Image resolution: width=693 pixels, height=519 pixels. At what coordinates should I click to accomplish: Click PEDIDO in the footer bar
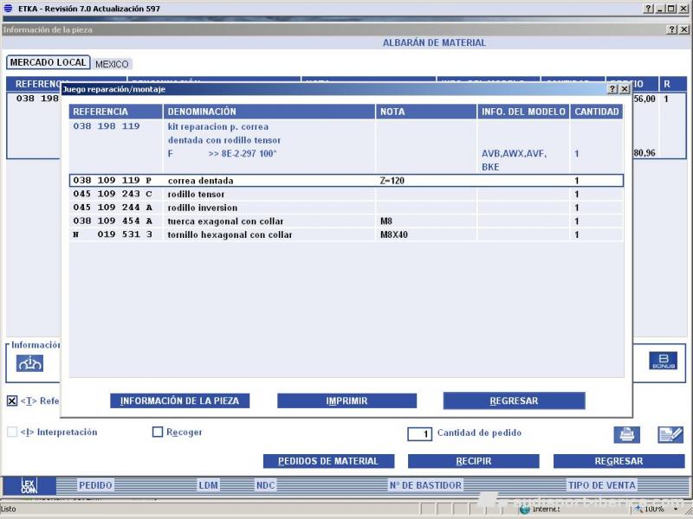(x=95, y=485)
